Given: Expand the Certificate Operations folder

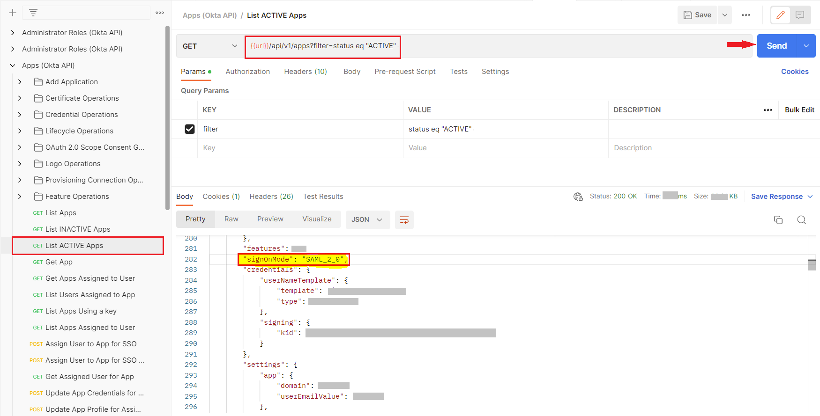Looking at the screenshot, I should coord(20,98).
